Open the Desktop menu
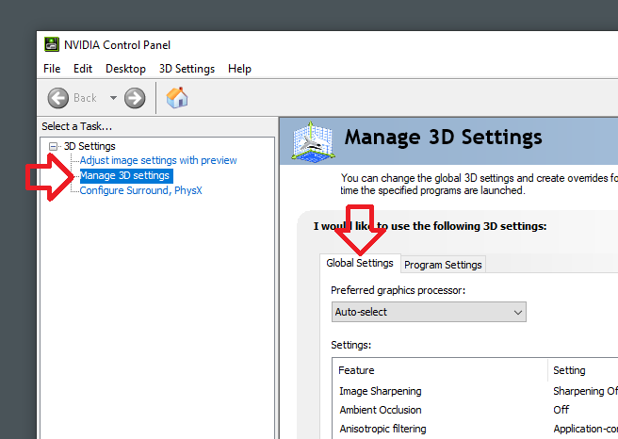The image size is (618, 439). click(x=125, y=69)
